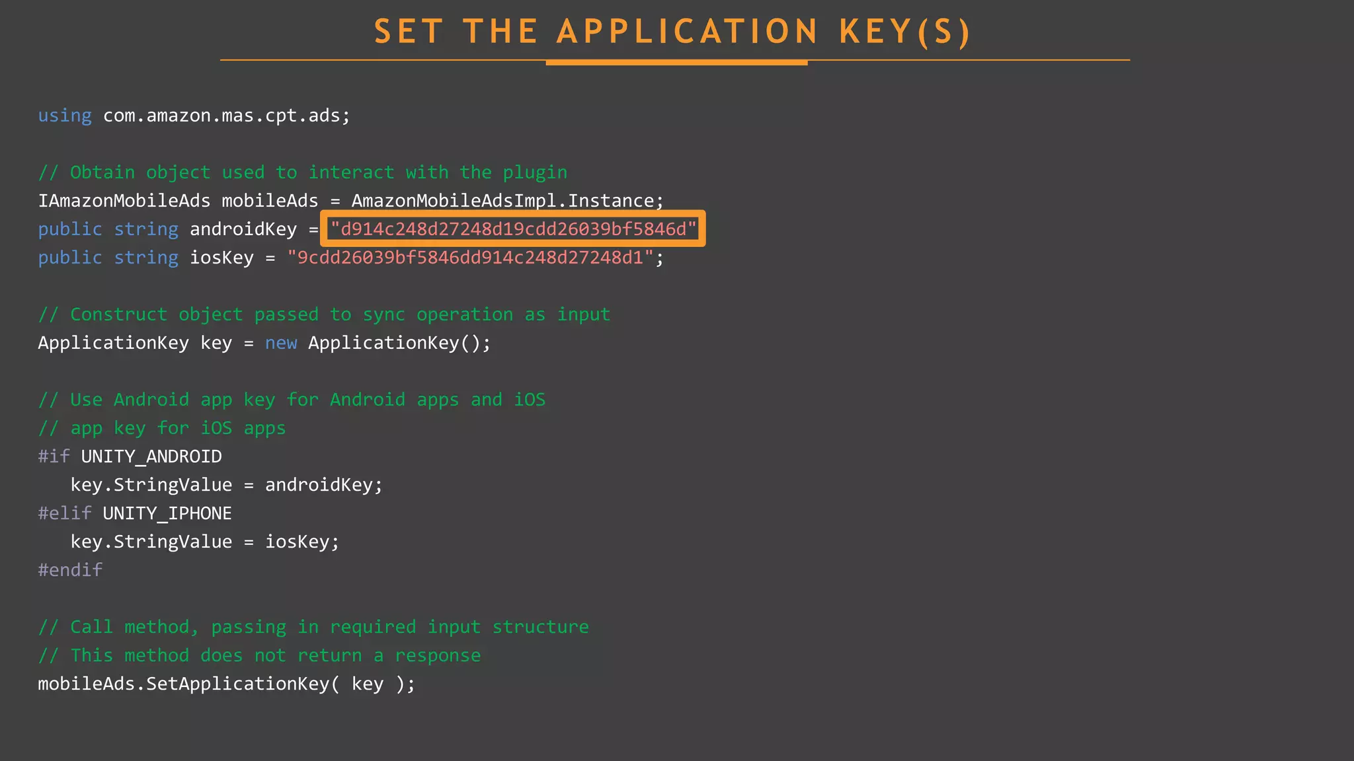Click the slide title "SET THE APPLICATION KEY(S)"
The image size is (1354, 761).
click(x=672, y=32)
